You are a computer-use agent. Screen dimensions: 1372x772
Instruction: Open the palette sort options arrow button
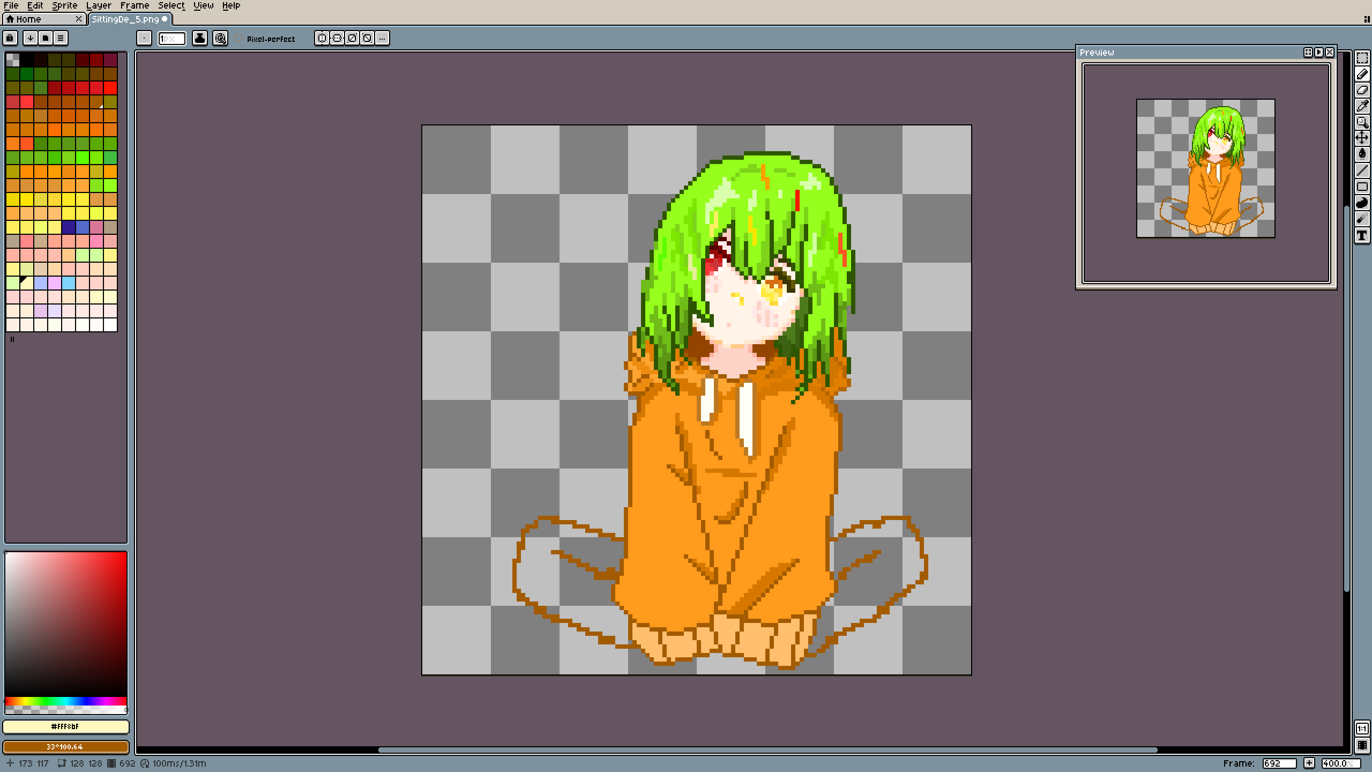coord(31,38)
